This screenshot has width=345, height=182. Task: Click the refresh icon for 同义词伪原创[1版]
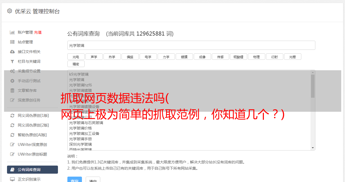pos(12,115)
